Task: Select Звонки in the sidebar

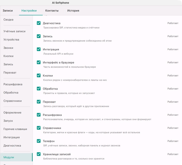Action: 8,48
